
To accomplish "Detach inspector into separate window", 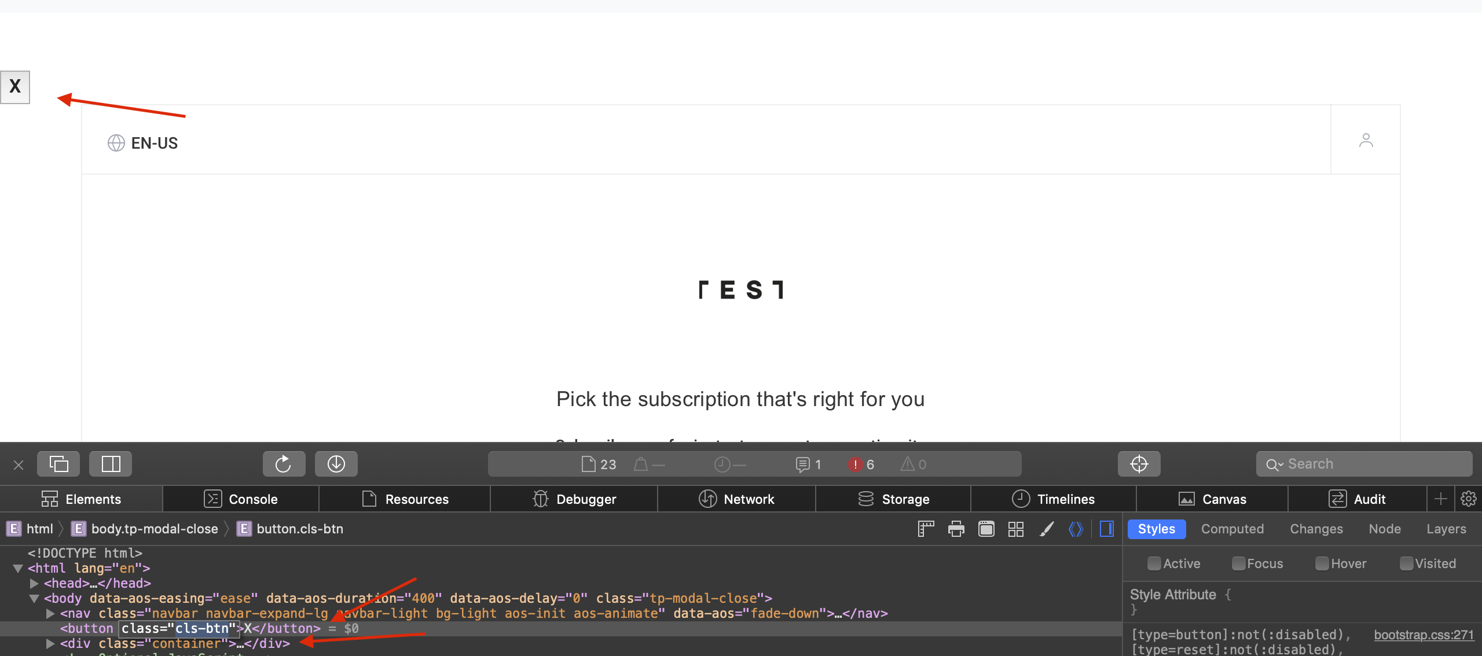I will [58, 464].
